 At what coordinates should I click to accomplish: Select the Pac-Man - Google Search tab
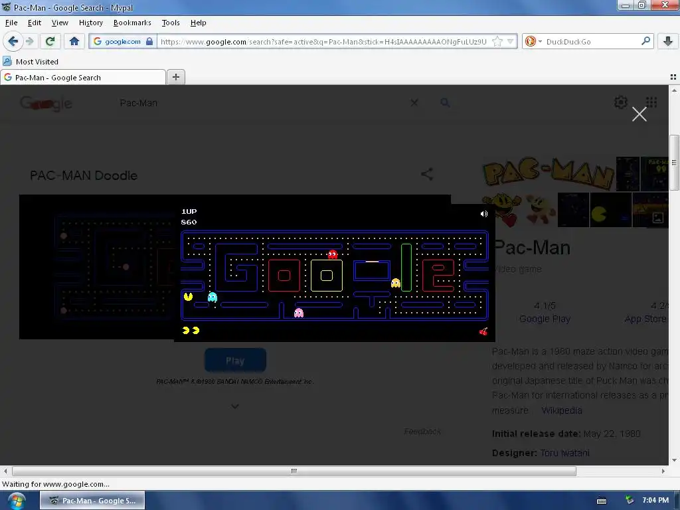82,77
